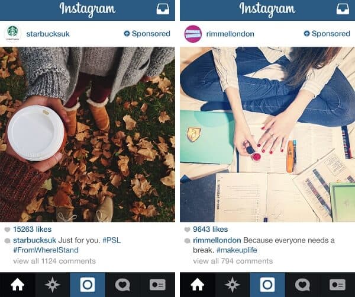355x297 pixels.
Task: Open the rimmellondon profile avatar
Action: point(193,34)
